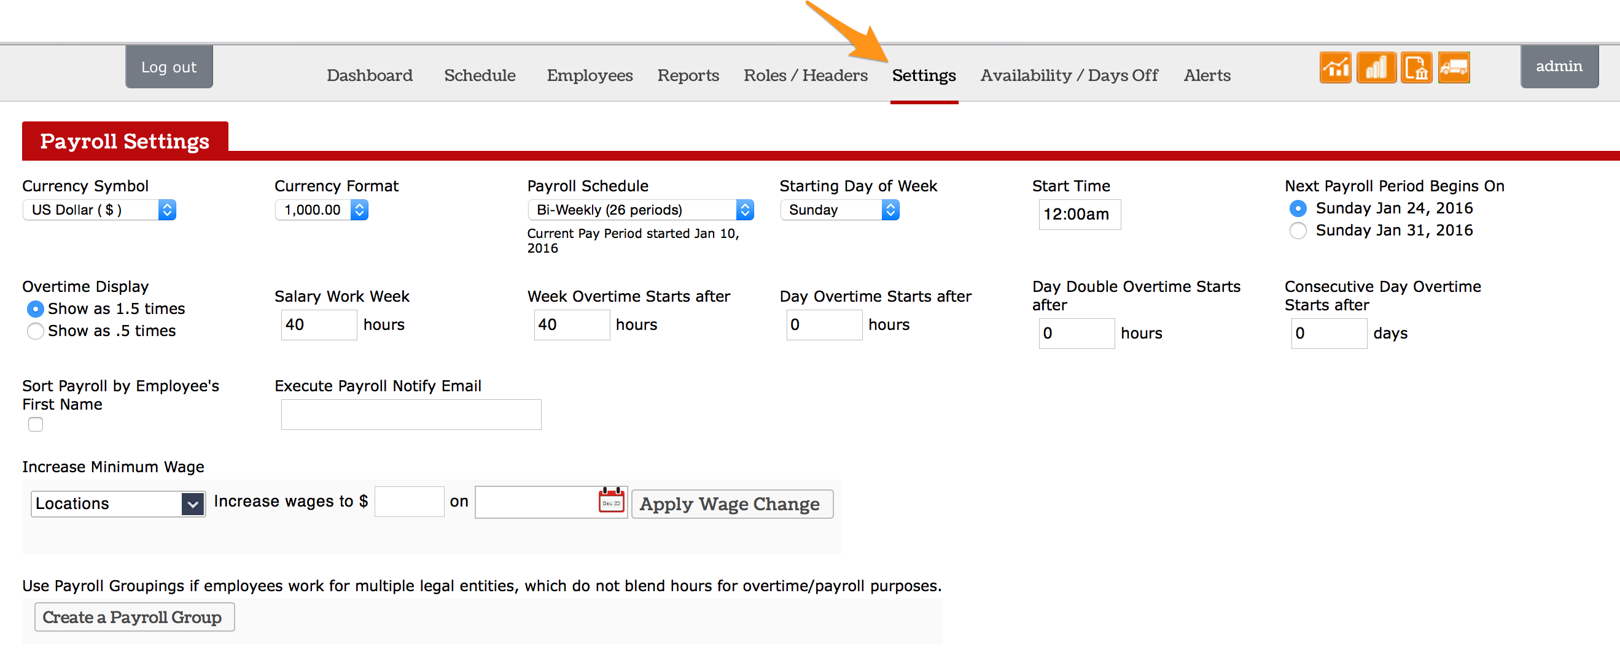Screen dimensions: 1620x666
Task: Expand the Payroll Schedule dropdown
Action: point(639,210)
